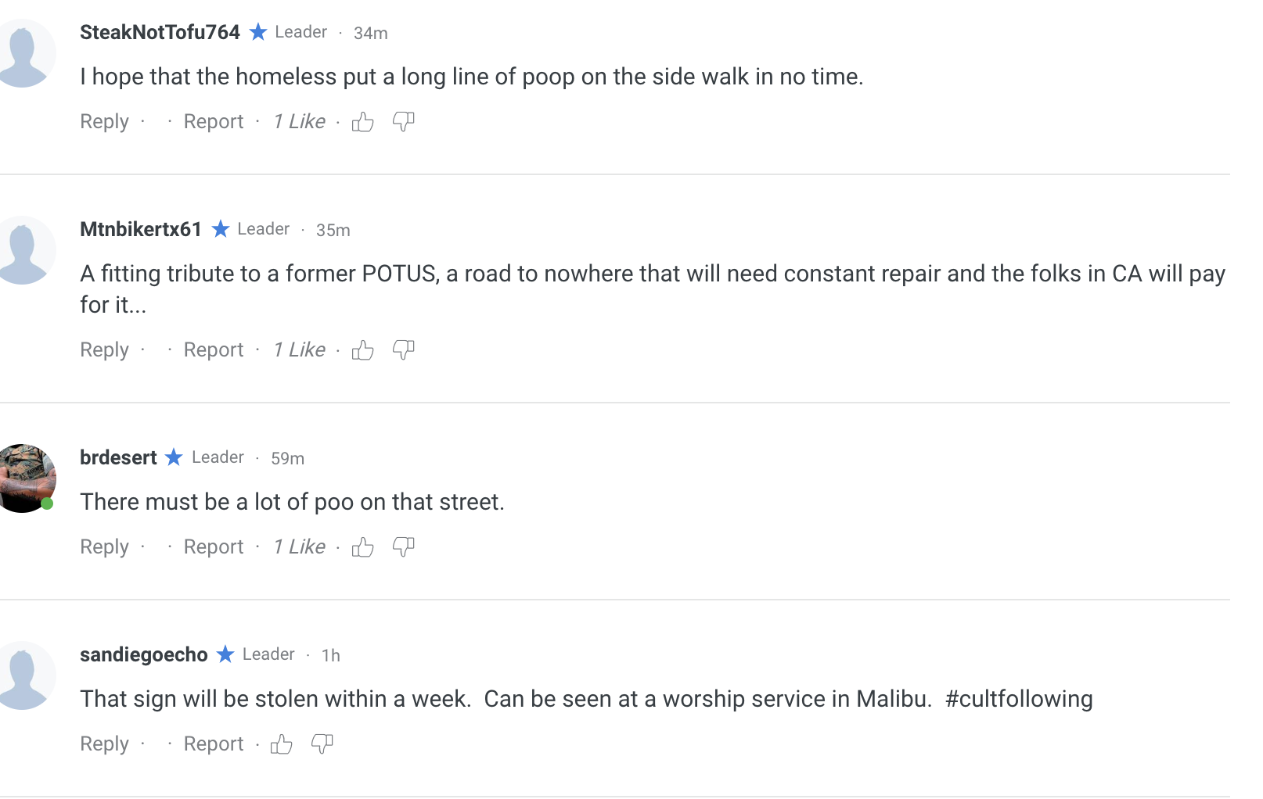Report sandiegoecho's comment
This screenshot has width=1263, height=799.
point(214,744)
